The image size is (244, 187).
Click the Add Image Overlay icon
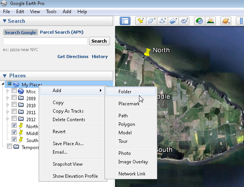coord(173,21)
